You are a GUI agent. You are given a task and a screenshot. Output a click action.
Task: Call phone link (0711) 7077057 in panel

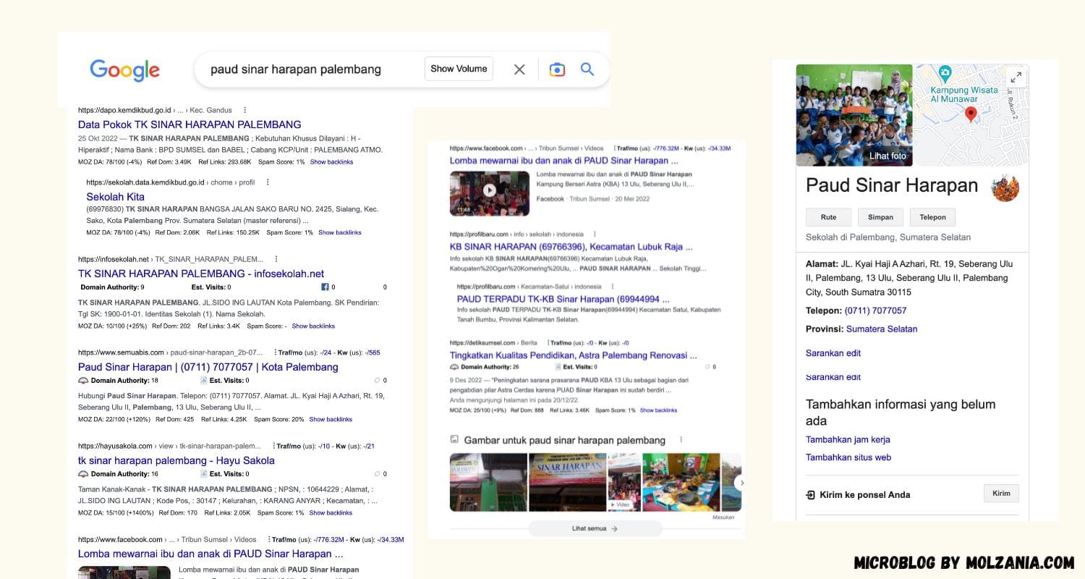pyautogui.click(x=875, y=310)
